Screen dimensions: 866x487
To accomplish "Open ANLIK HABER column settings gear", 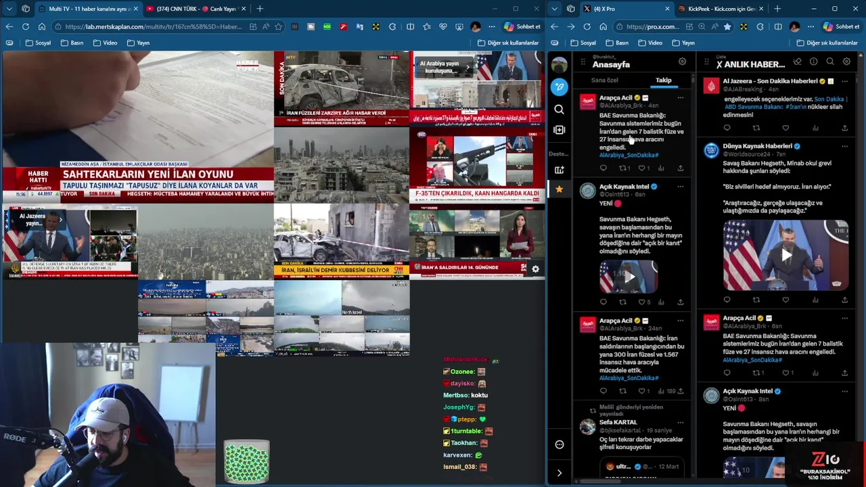I will click(x=846, y=62).
